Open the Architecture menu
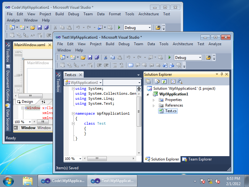The width and height of the screenshot is (249, 187). 183,44
